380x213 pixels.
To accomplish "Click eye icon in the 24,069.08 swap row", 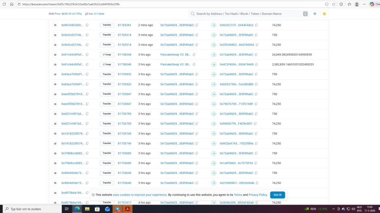I will pyautogui.click(x=55, y=55).
